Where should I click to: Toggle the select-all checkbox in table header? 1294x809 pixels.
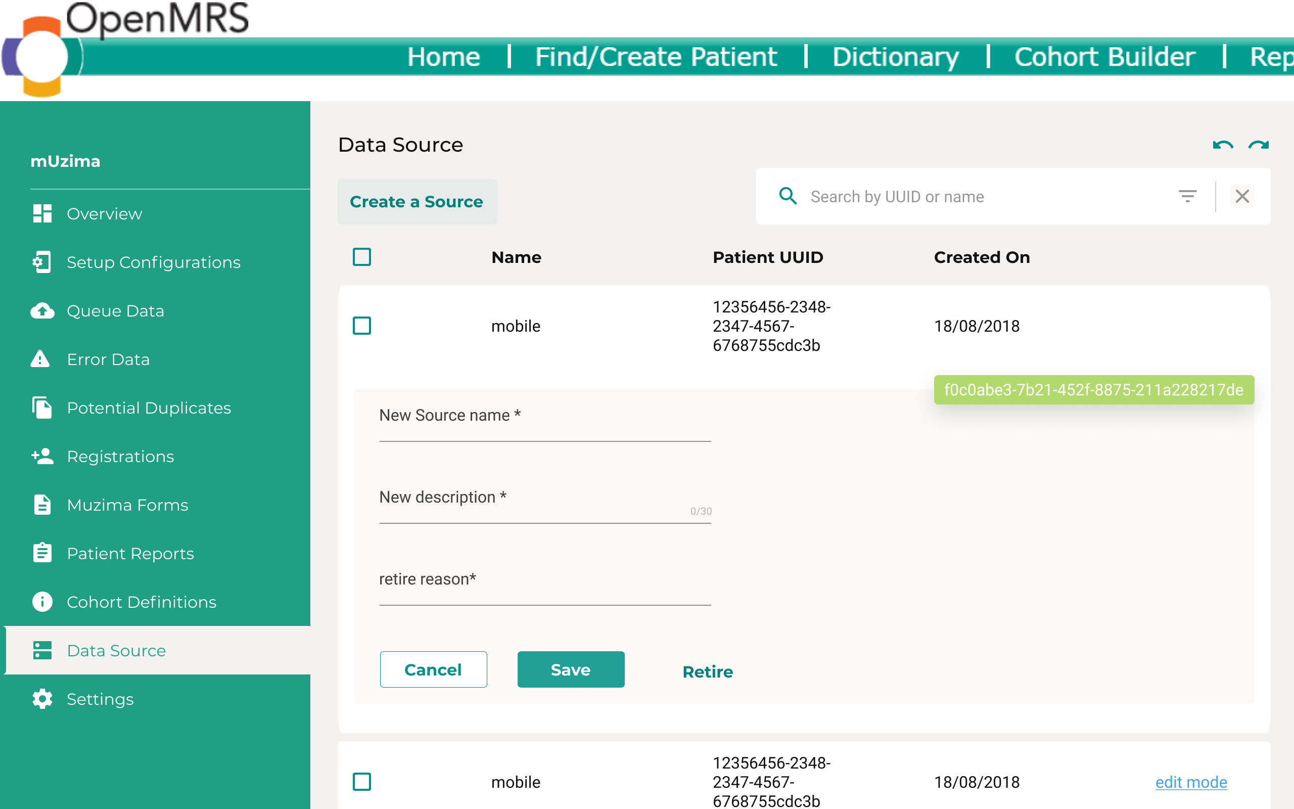(362, 257)
